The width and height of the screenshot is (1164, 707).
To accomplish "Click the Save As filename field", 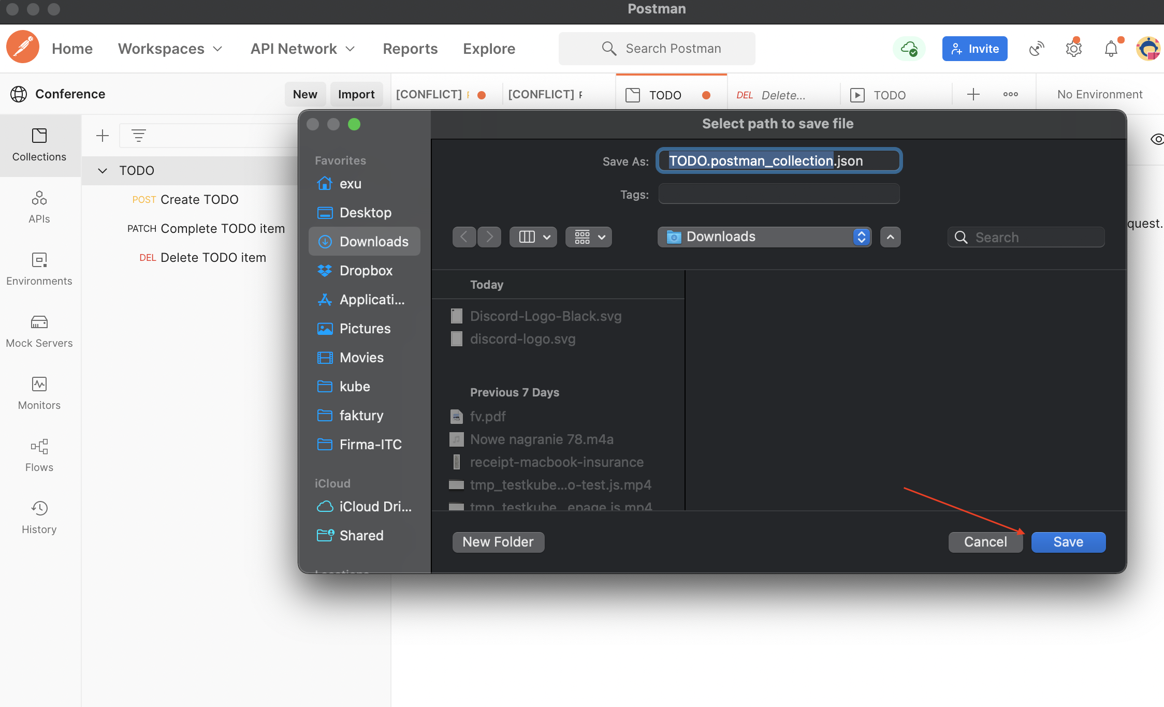I will pyautogui.click(x=778, y=160).
